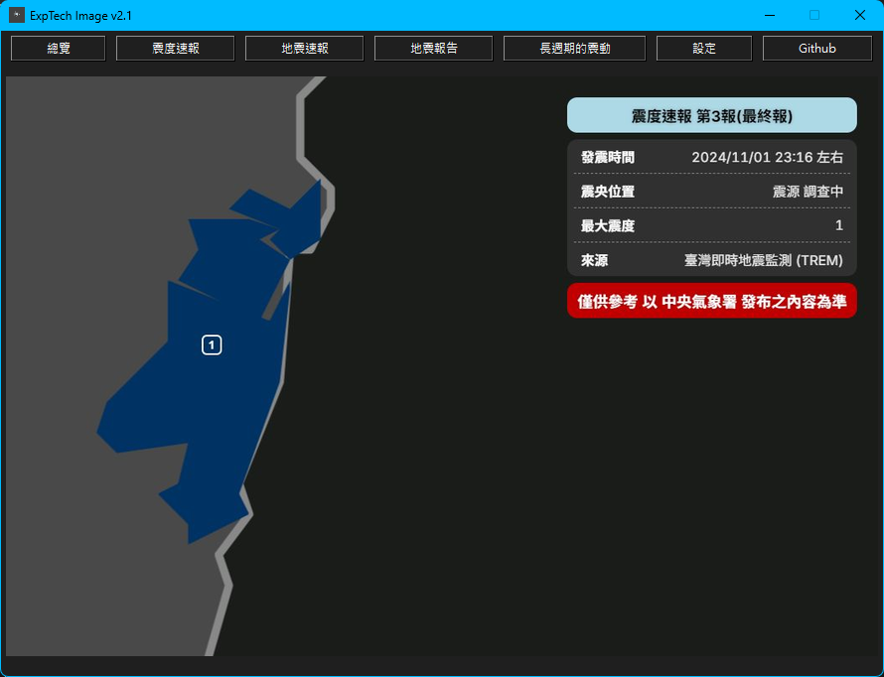The width and height of the screenshot is (884, 677).
Task: View the 地震報告 earthquake report page
Action: tap(433, 48)
